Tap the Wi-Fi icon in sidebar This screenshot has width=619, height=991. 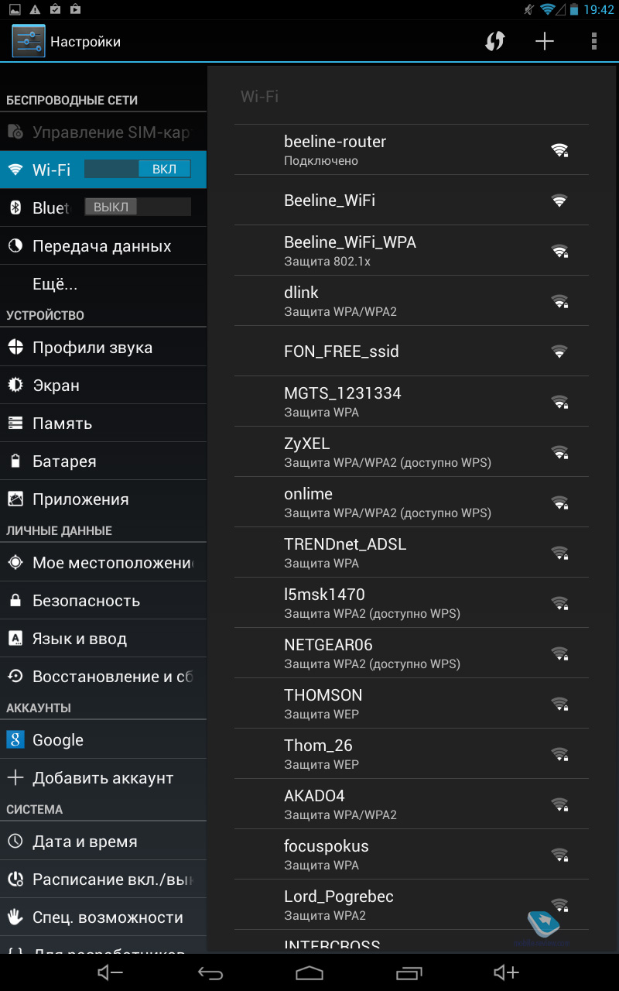coord(15,170)
